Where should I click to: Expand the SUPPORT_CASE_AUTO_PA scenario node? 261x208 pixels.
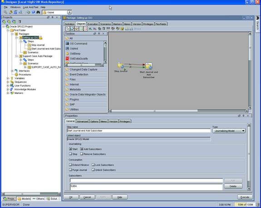click(x=25, y=67)
